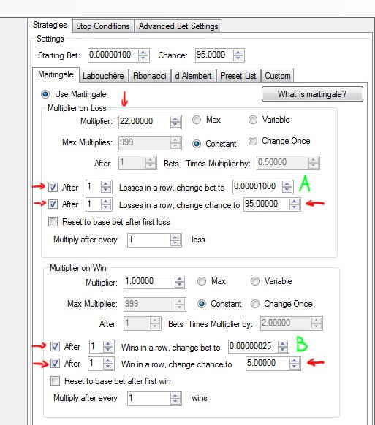Click the losses count spinner for change chance
This screenshot has height=425, width=375.
click(x=106, y=204)
